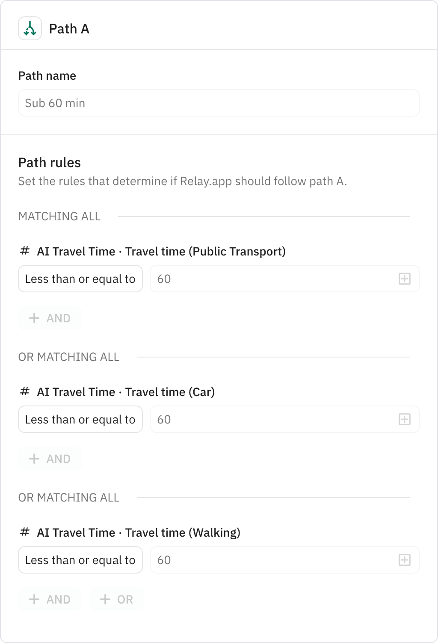
Task: Open variable picker in Public Transport value field
Action: pyautogui.click(x=405, y=279)
